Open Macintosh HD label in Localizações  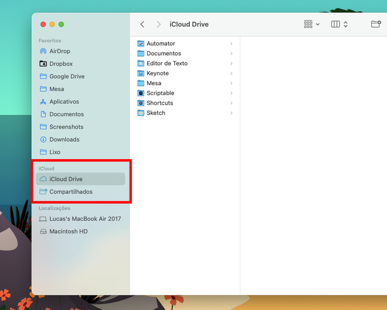pos(69,231)
